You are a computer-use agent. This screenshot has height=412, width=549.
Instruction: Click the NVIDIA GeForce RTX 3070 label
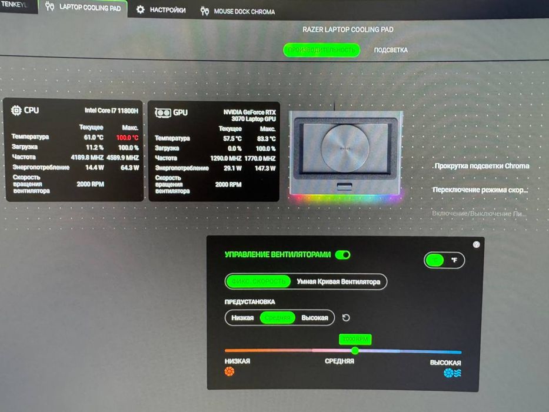[249, 115]
